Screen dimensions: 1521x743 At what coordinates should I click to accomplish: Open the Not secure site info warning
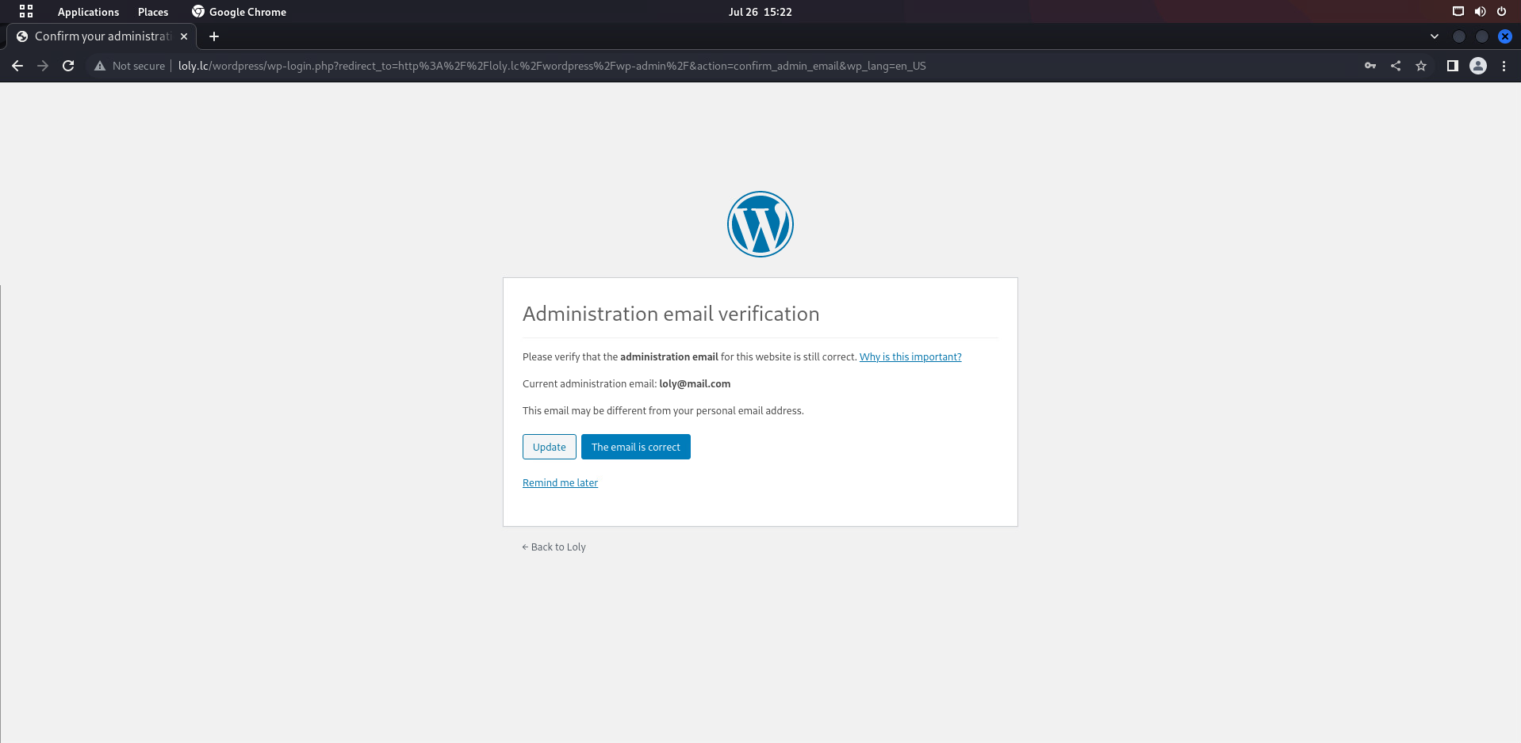(129, 66)
